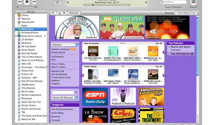The height and width of the screenshot is (125, 211).
Task: Open the Browse eye icon
Action: tap(193, 2)
